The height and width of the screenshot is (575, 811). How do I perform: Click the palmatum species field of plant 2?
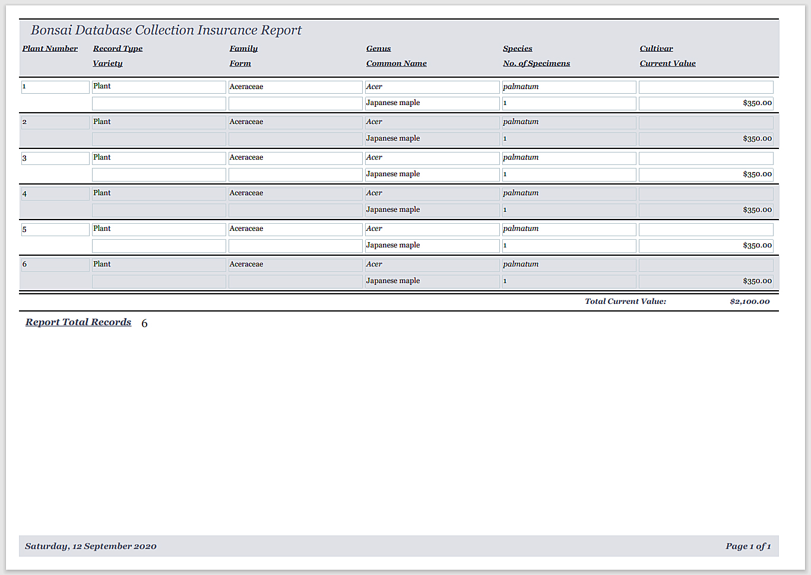coord(569,122)
